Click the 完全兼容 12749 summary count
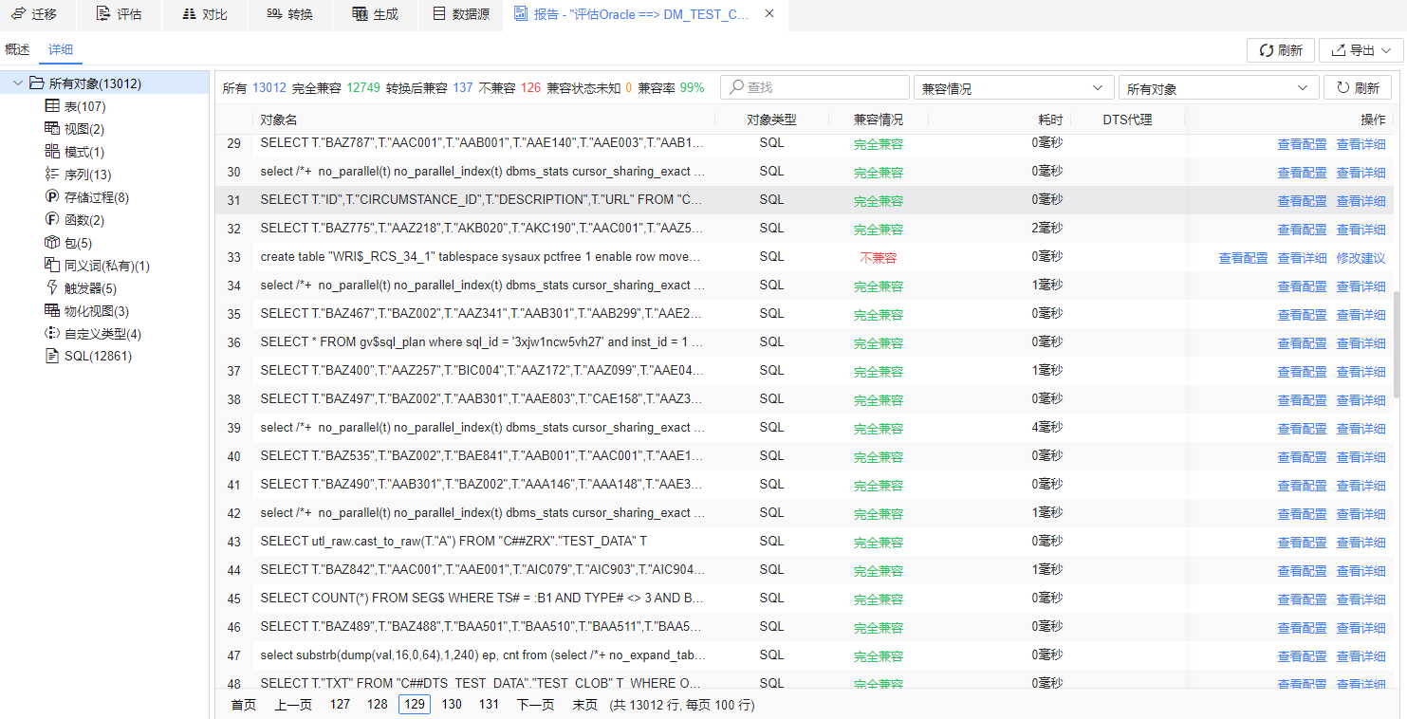 coord(336,88)
